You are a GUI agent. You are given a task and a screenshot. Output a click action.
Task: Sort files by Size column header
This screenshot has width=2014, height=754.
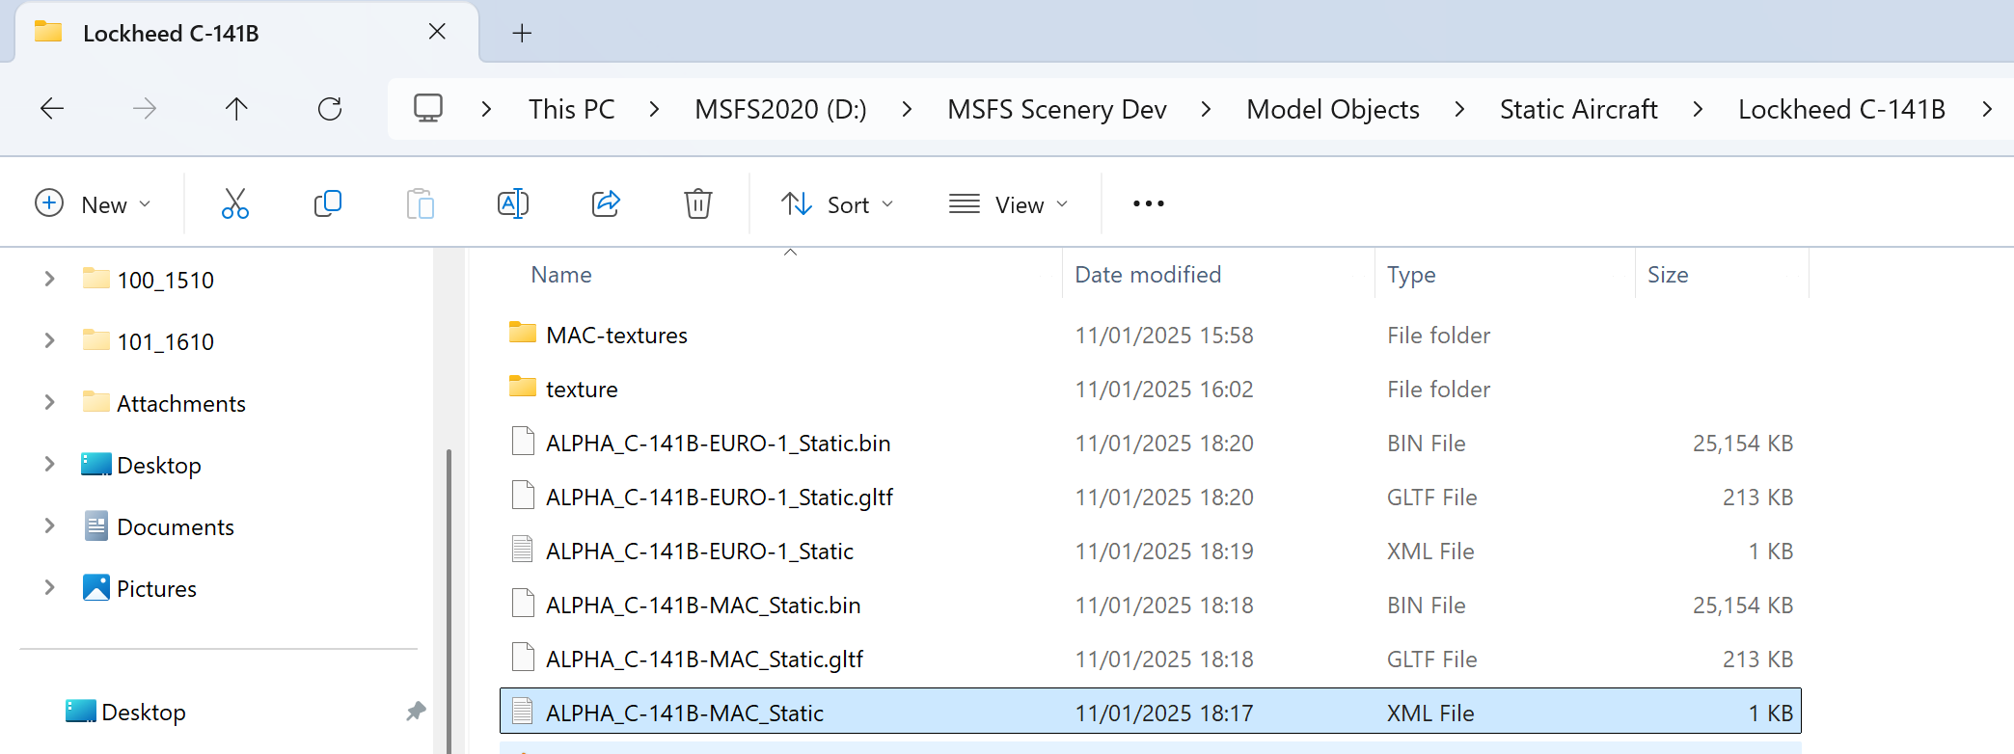coord(1668,275)
